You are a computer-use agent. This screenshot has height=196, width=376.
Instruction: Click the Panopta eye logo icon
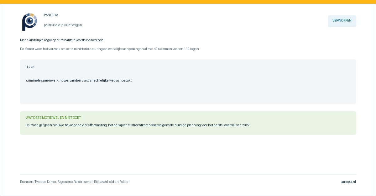pyautogui.click(x=29, y=22)
